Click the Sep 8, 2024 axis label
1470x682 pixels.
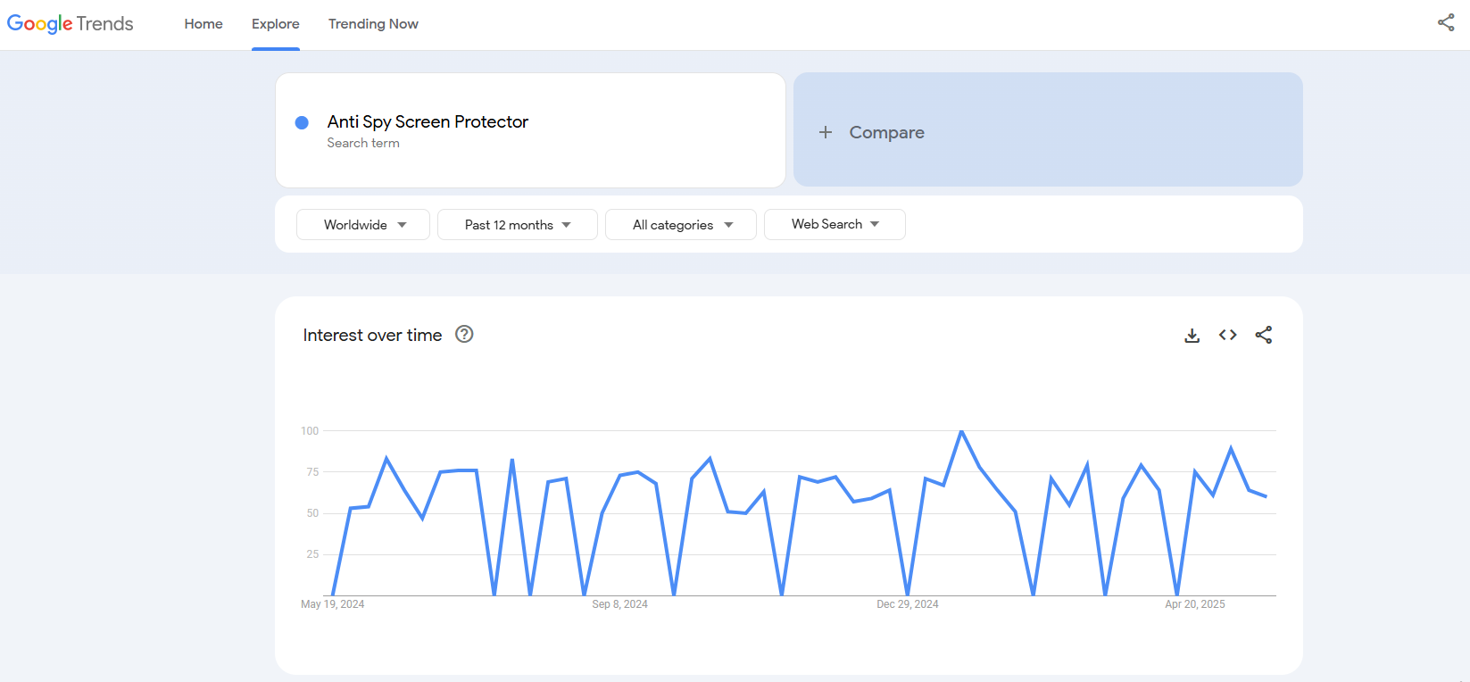620,604
